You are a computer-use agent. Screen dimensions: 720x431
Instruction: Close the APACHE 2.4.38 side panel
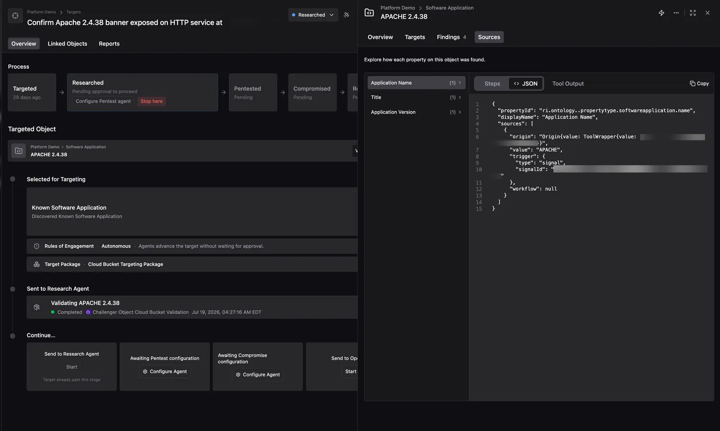707,13
